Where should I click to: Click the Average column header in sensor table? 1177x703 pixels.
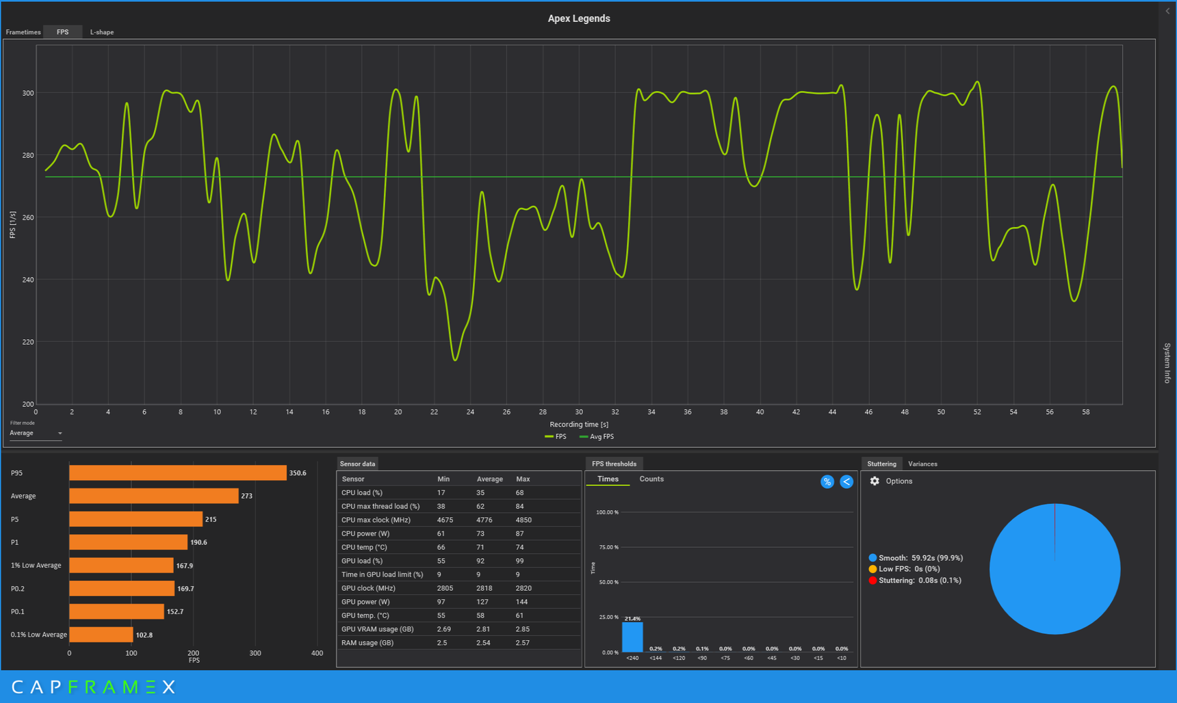pyautogui.click(x=490, y=479)
